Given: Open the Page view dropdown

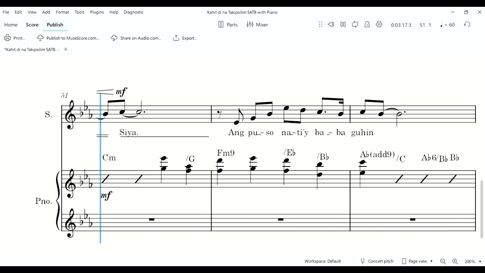Looking at the screenshot, I should [417, 261].
